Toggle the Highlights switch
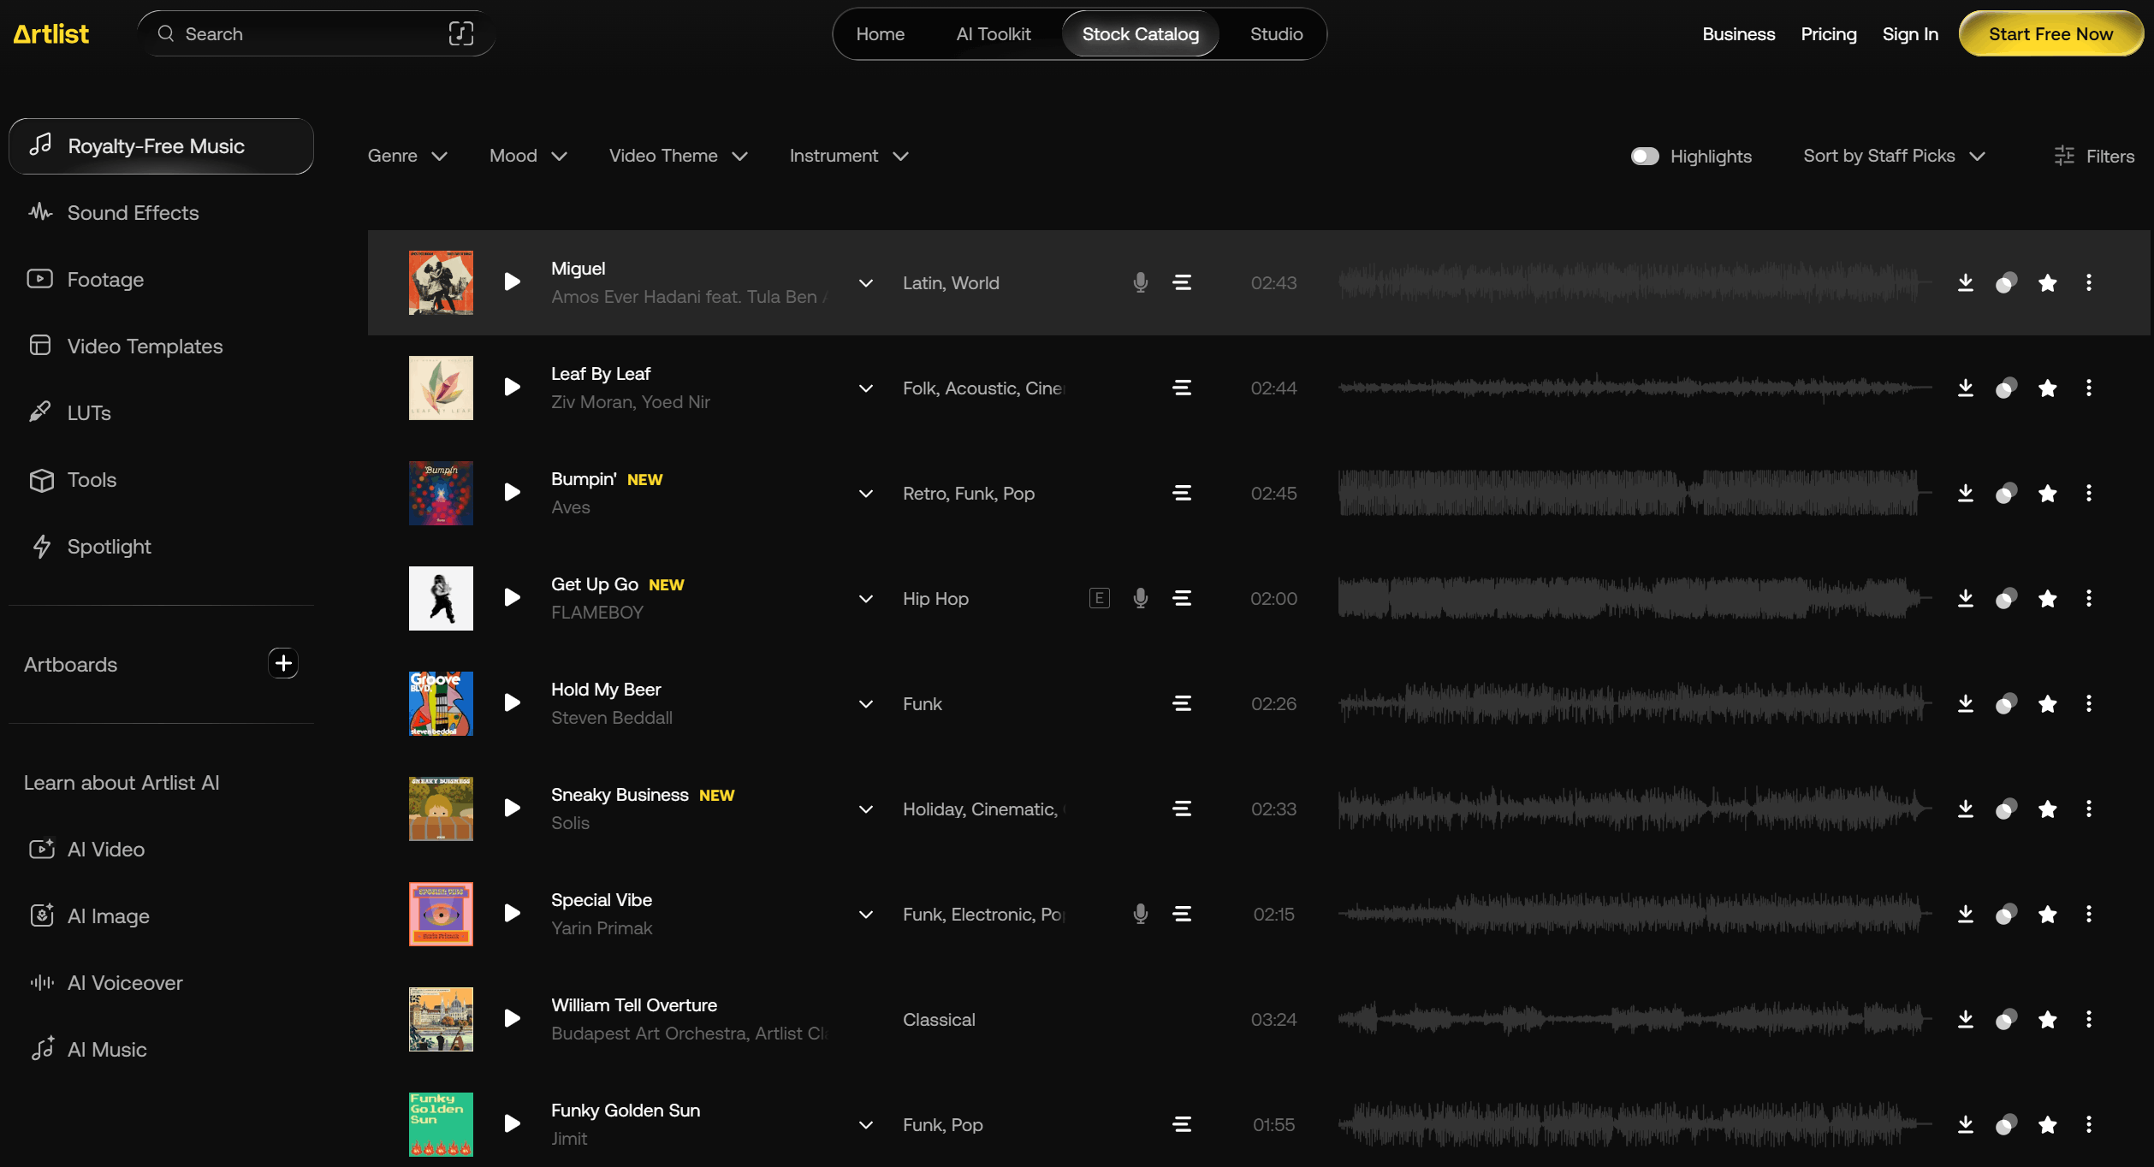The height and width of the screenshot is (1167, 2154). tap(1644, 156)
